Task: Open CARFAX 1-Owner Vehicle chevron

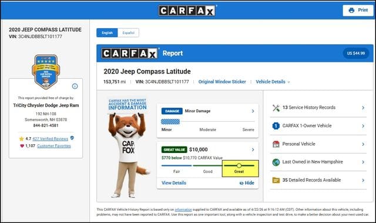Action: (x=363, y=126)
